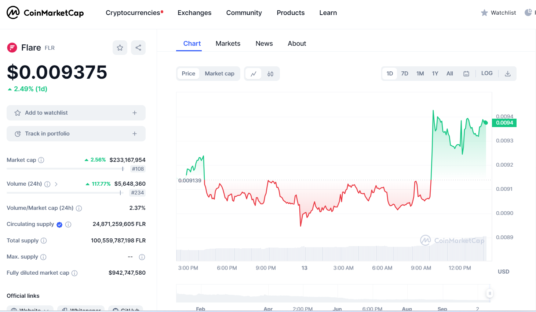
Task: Click the market cap rank progress bar
Action: click(x=65, y=169)
